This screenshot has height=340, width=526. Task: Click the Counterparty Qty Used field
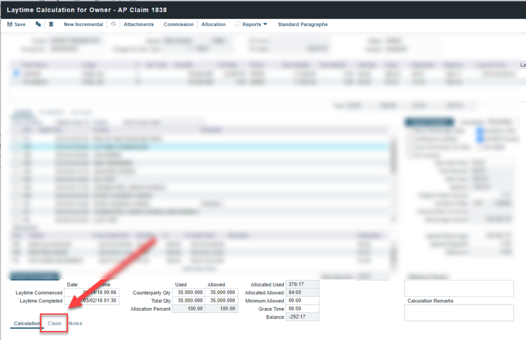[x=189, y=292]
